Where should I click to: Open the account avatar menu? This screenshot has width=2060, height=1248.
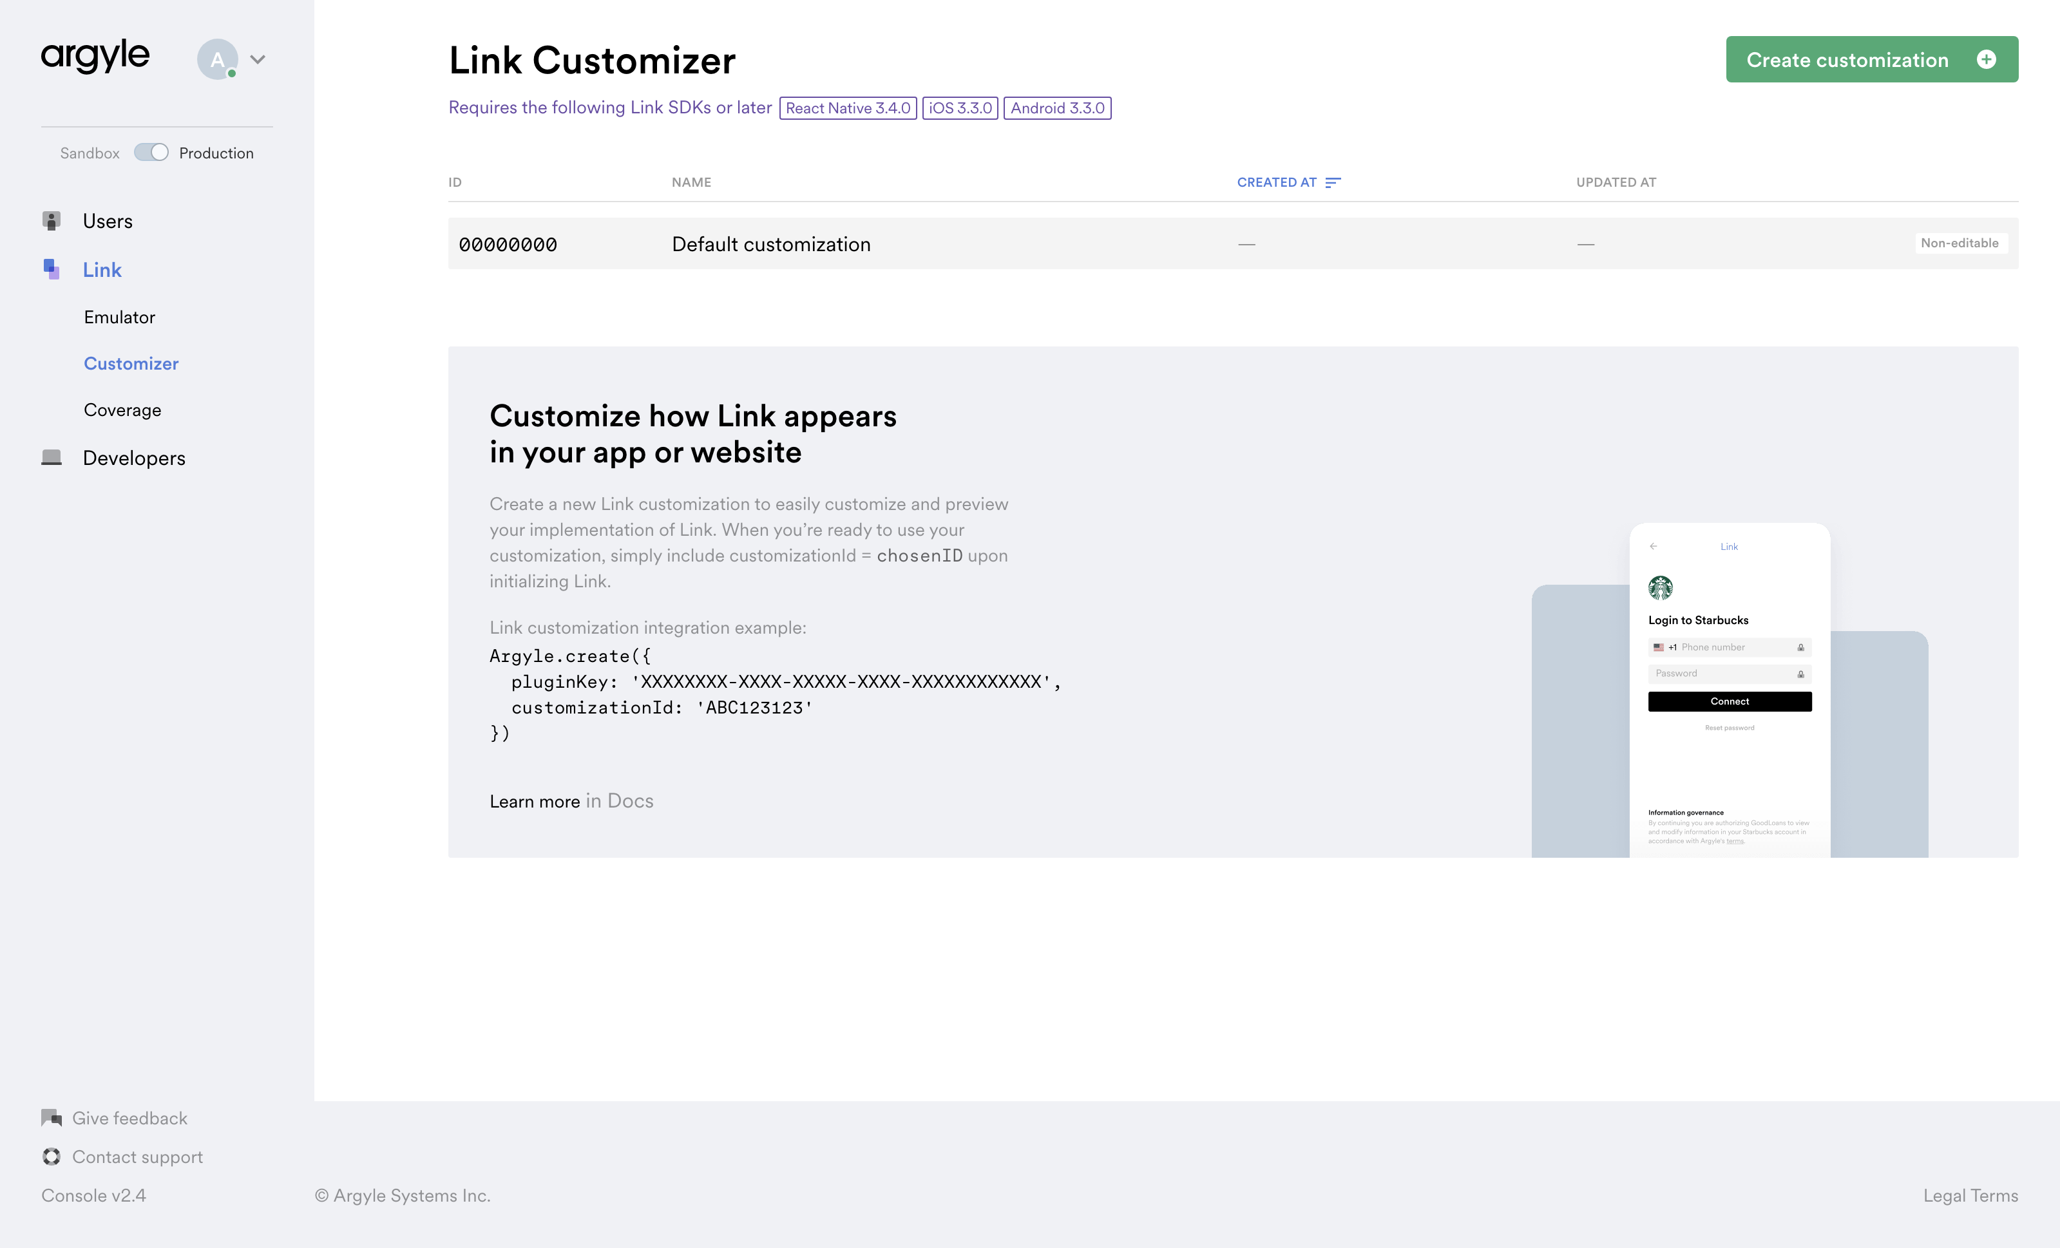tap(217, 59)
